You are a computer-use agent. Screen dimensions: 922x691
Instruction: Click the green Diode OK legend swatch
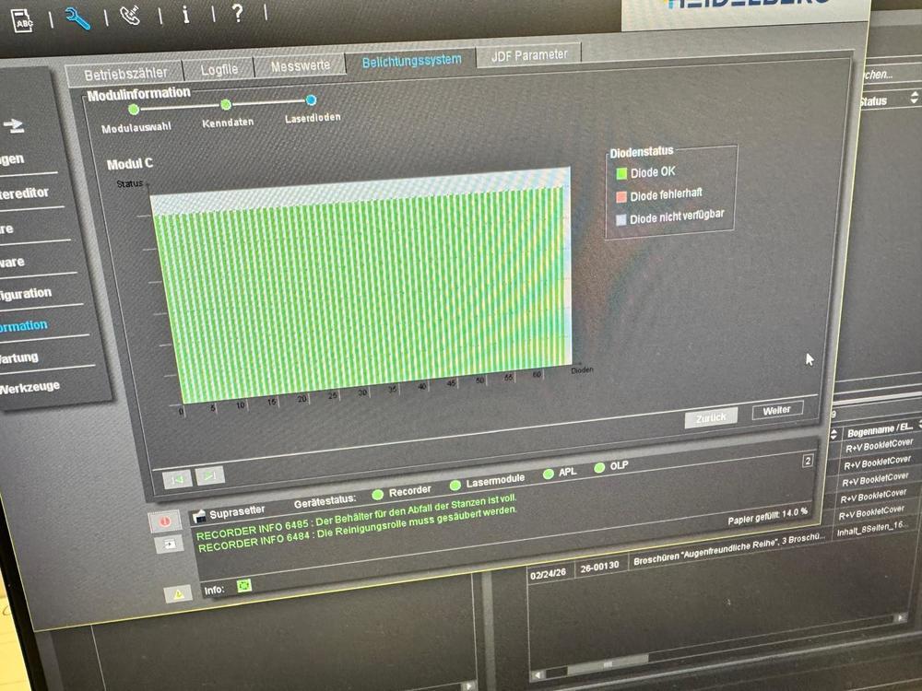[x=621, y=172]
